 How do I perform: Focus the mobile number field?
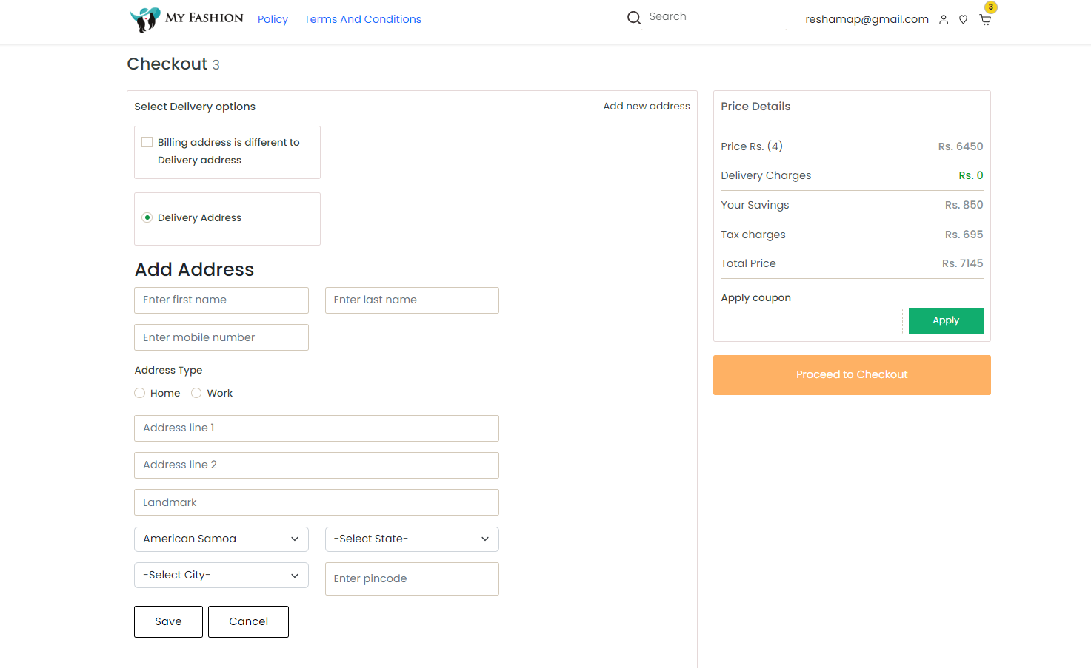pos(221,337)
